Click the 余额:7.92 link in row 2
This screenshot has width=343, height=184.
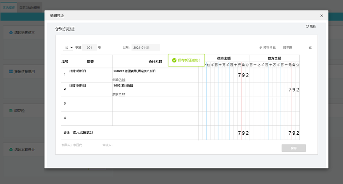(x=119, y=94)
